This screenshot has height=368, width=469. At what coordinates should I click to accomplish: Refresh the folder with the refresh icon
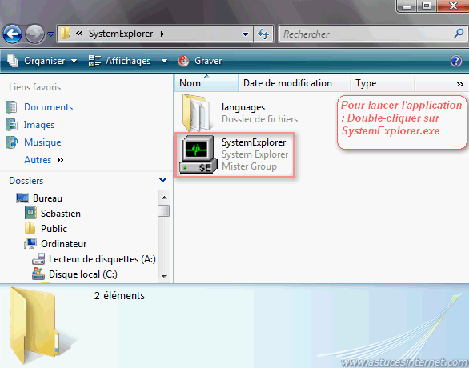(x=263, y=34)
